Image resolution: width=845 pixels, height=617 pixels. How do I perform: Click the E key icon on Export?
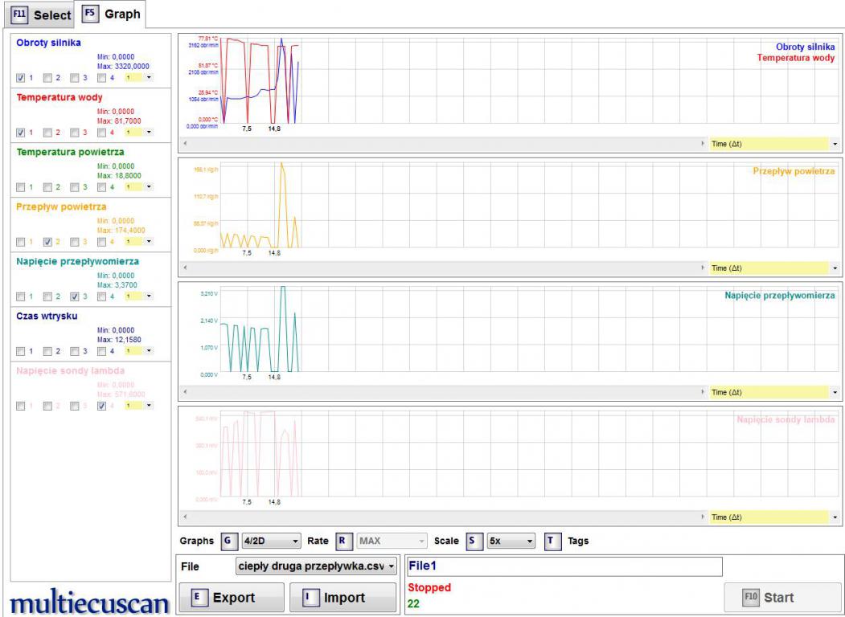196,598
